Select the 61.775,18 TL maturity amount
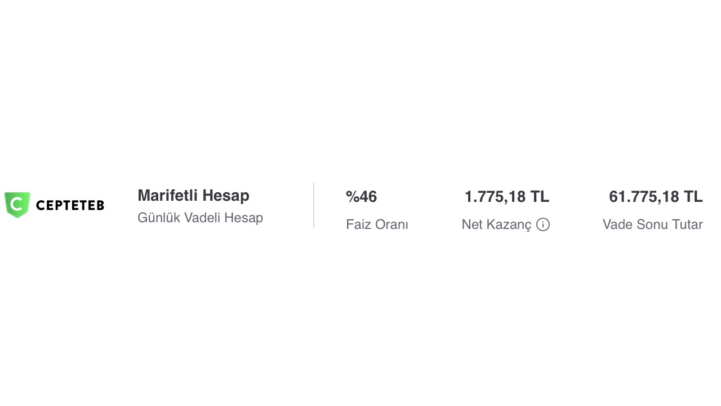The width and height of the screenshot is (721, 406). (x=656, y=197)
